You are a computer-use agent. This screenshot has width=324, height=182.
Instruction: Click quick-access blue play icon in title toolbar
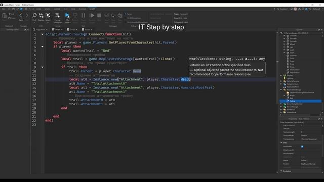tap(21, 9)
